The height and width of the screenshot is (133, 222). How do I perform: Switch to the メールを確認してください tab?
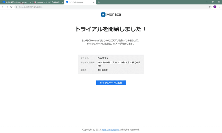point(17,2)
